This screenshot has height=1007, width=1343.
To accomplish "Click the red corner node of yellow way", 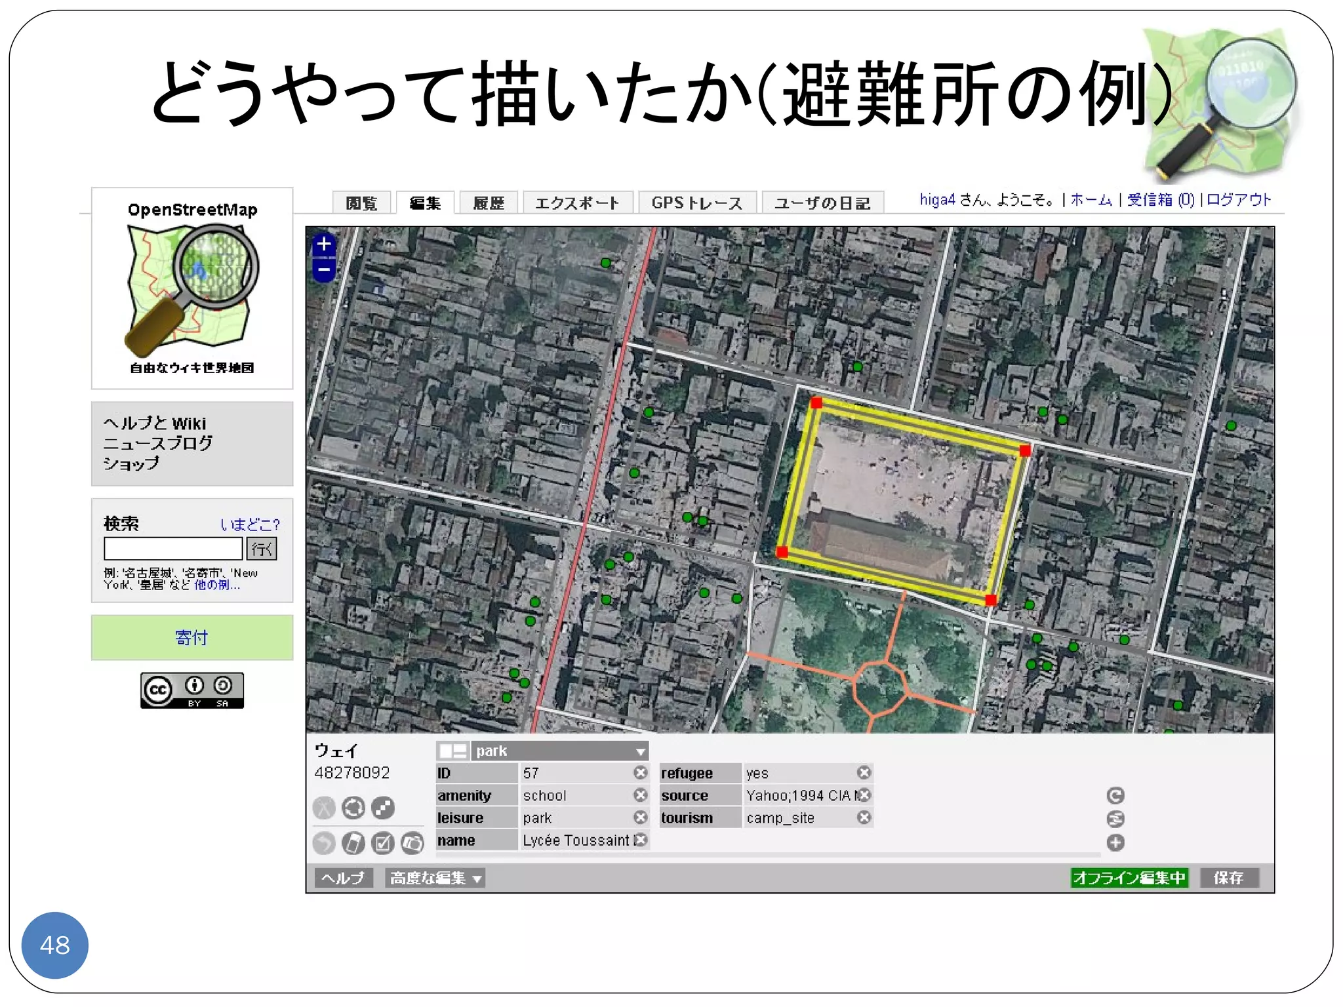I will (816, 403).
